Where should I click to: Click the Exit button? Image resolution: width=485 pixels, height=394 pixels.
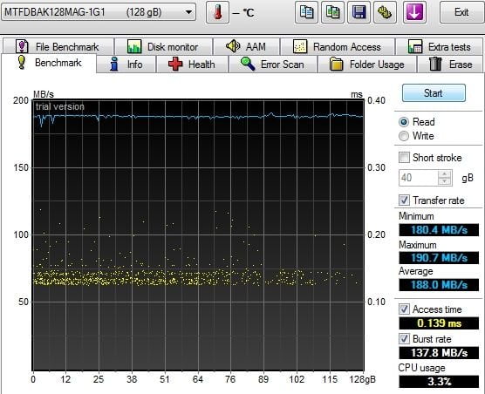461,12
